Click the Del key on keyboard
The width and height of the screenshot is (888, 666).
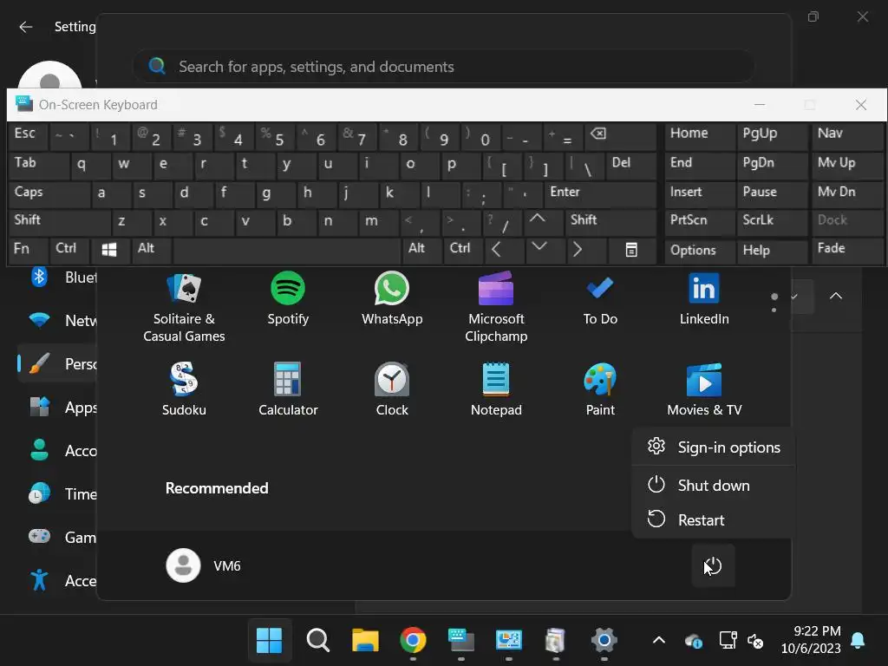pyautogui.click(x=631, y=166)
